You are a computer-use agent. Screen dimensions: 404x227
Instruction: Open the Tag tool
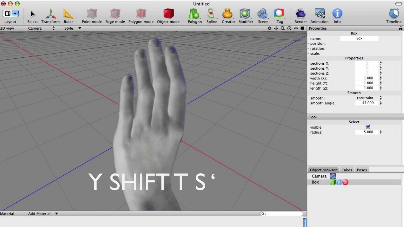tap(280, 16)
